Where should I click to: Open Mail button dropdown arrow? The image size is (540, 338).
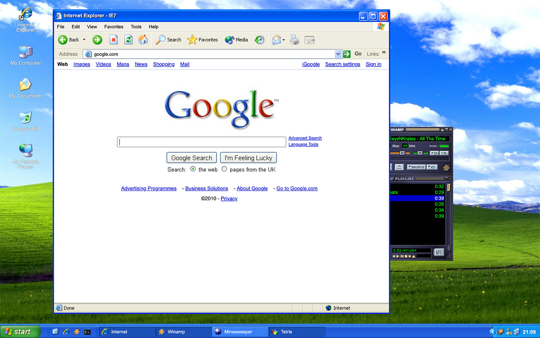284,40
